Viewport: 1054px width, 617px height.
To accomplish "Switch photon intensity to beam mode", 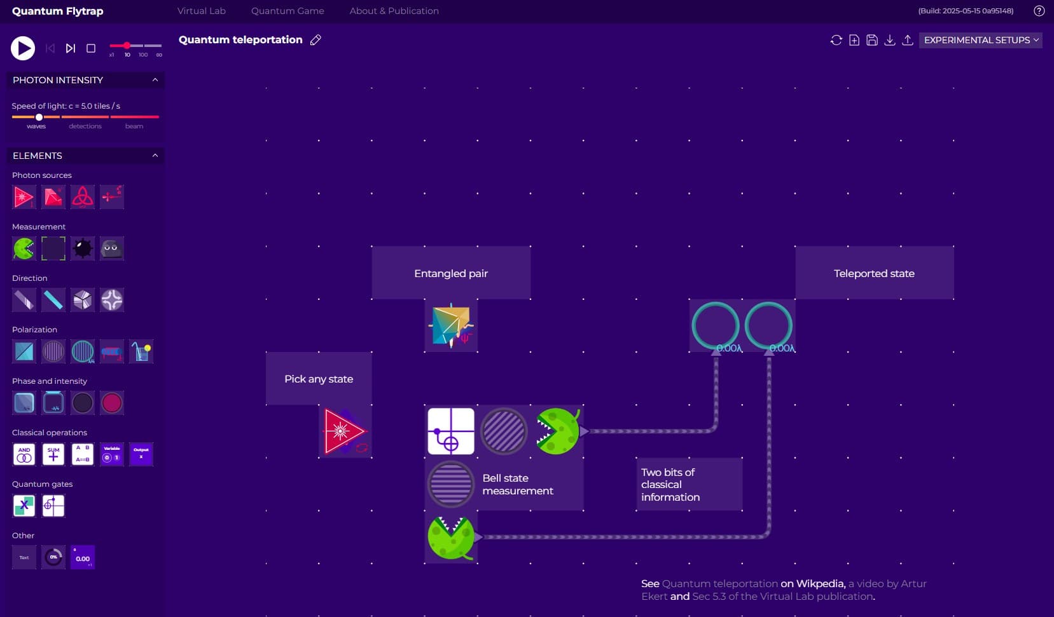I will (x=134, y=126).
